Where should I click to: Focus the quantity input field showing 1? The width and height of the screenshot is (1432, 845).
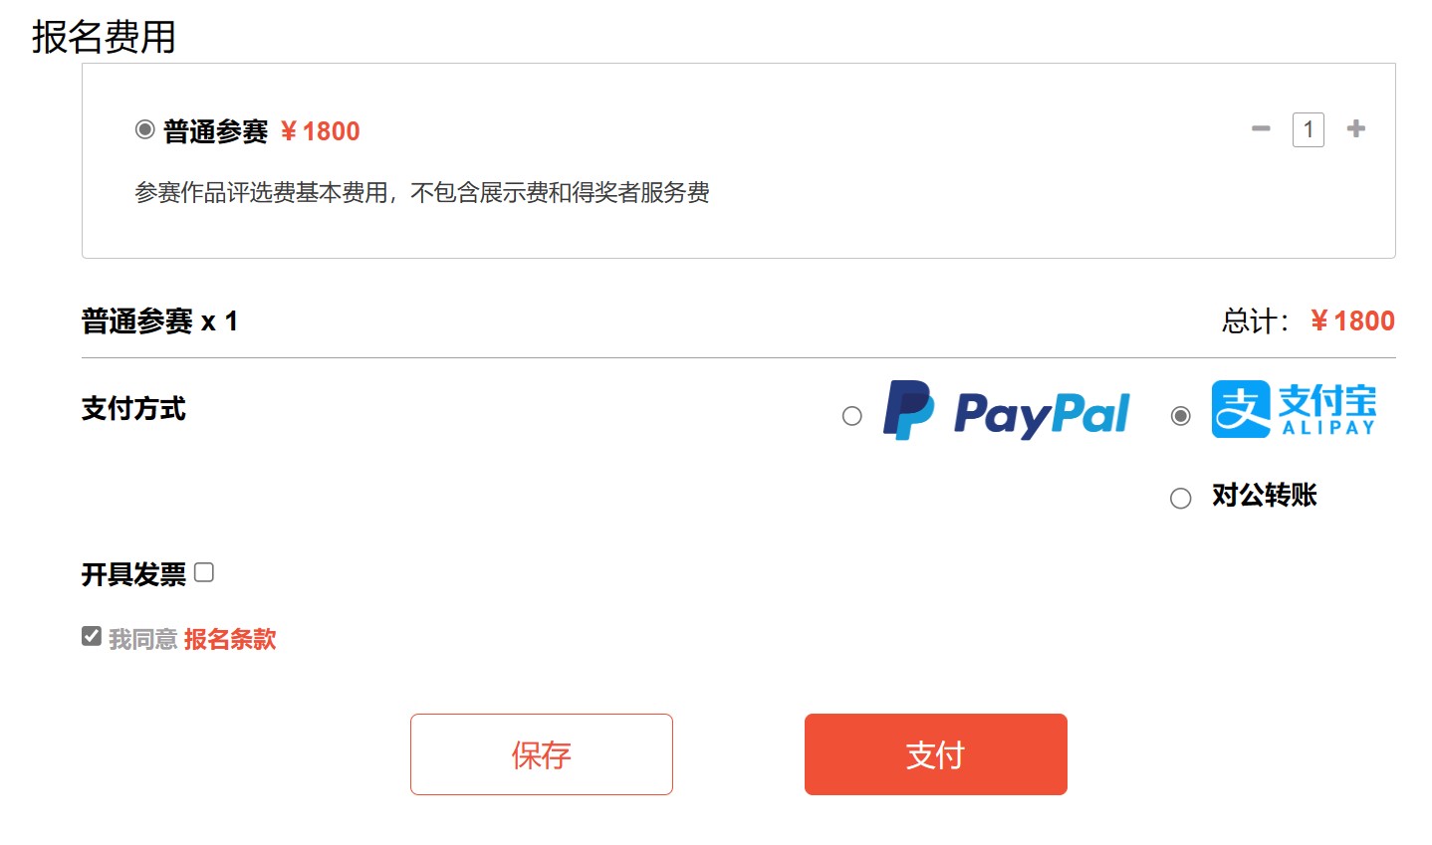click(x=1309, y=129)
